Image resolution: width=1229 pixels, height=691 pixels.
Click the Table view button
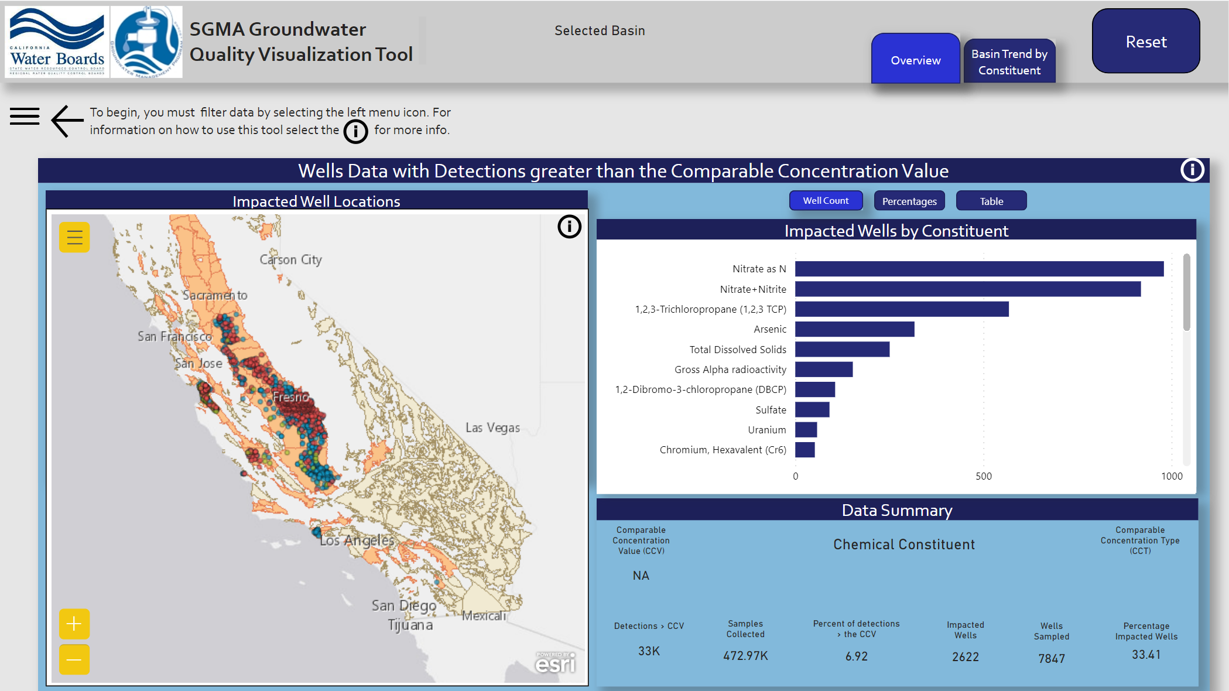pyautogui.click(x=991, y=201)
